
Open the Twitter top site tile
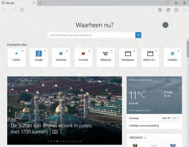pyautogui.click(x=16, y=58)
